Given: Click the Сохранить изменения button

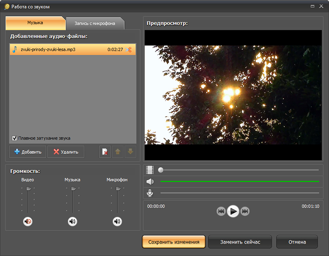Looking at the screenshot, I should click(174, 242).
